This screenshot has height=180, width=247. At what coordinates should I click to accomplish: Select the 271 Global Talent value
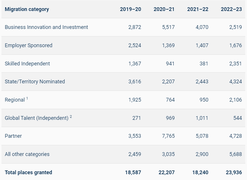(137, 118)
